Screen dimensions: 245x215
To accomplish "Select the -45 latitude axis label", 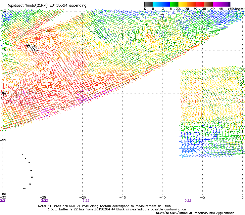I will 3,50.
